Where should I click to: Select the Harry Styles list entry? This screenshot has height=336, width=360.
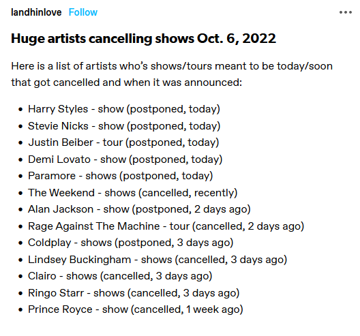coord(124,109)
